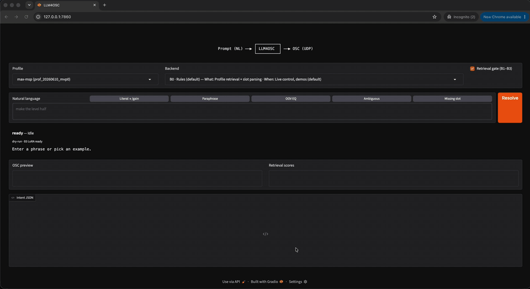Open a new browser tab
Viewport: 530px width, 289px height.
[x=104, y=5]
